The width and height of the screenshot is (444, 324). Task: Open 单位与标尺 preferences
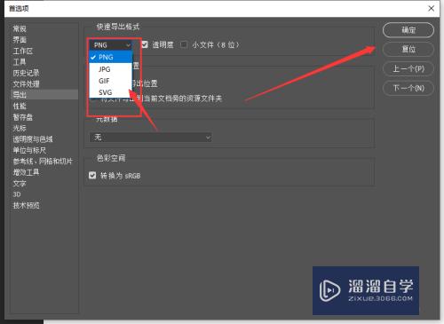pyautogui.click(x=29, y=150)
